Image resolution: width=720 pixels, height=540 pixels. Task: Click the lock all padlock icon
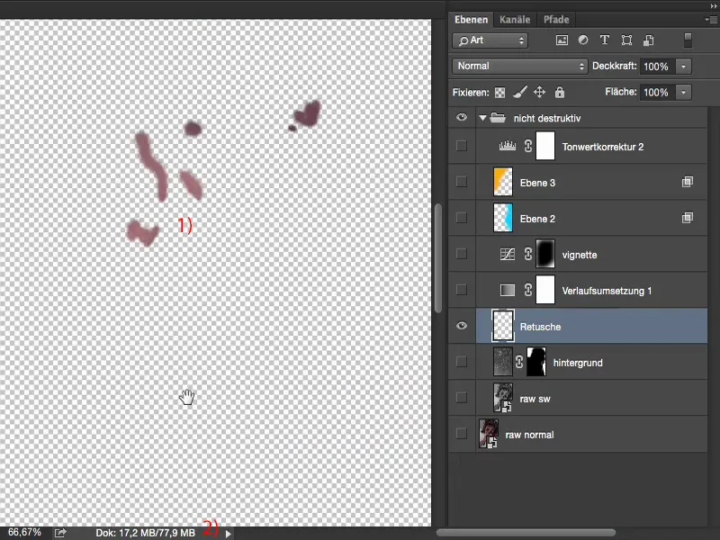click(x=559, y=92)
